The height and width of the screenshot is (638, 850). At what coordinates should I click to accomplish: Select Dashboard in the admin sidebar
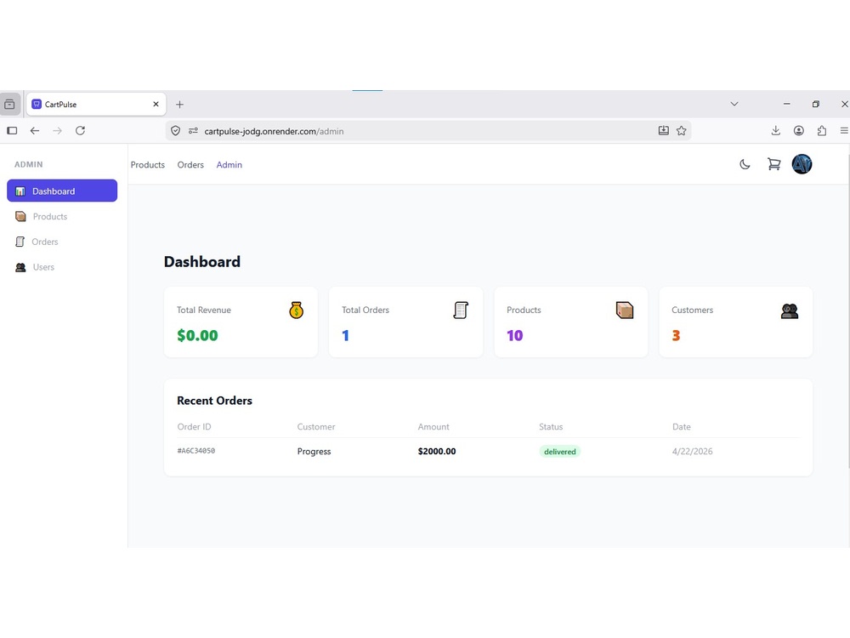[62, 191]
